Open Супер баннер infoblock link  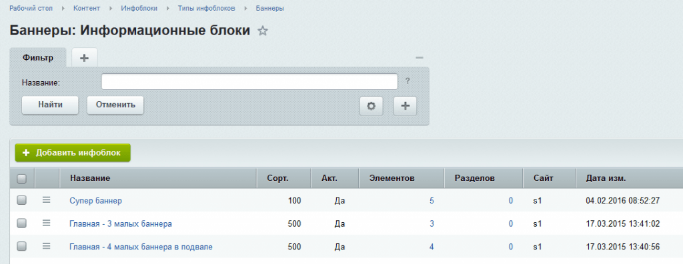95,201
